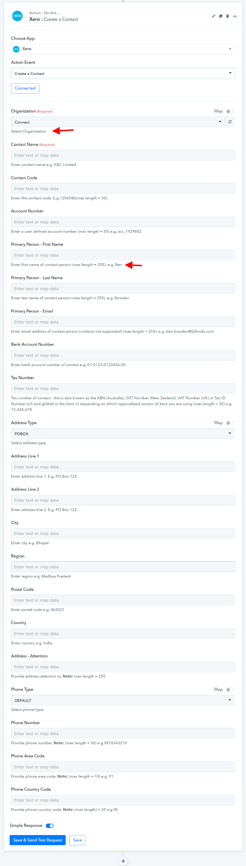Open the Address Type POBOX dropdown
246x866 pixels.
click(x=123, y=433)
